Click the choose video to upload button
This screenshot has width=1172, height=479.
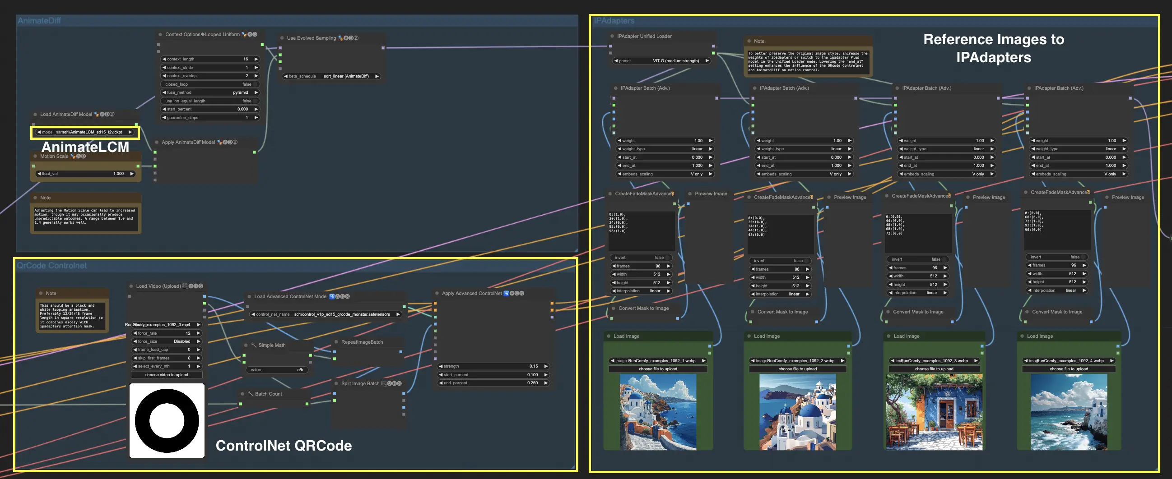[x=167, y=375]
